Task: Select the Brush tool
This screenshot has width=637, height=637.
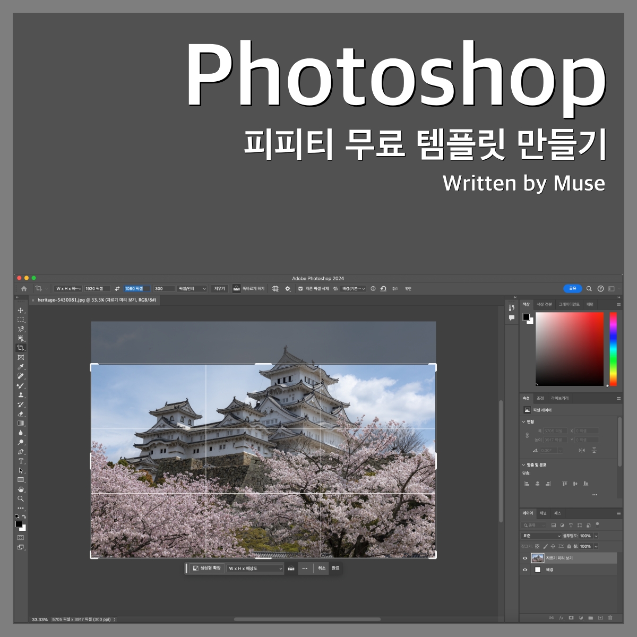Action: 21,386
